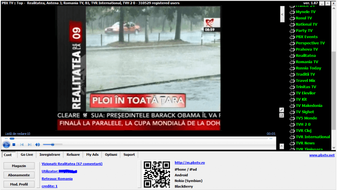Select TV5 Monde channel
The height and width of the screenshot is (190, 337).
306,118
